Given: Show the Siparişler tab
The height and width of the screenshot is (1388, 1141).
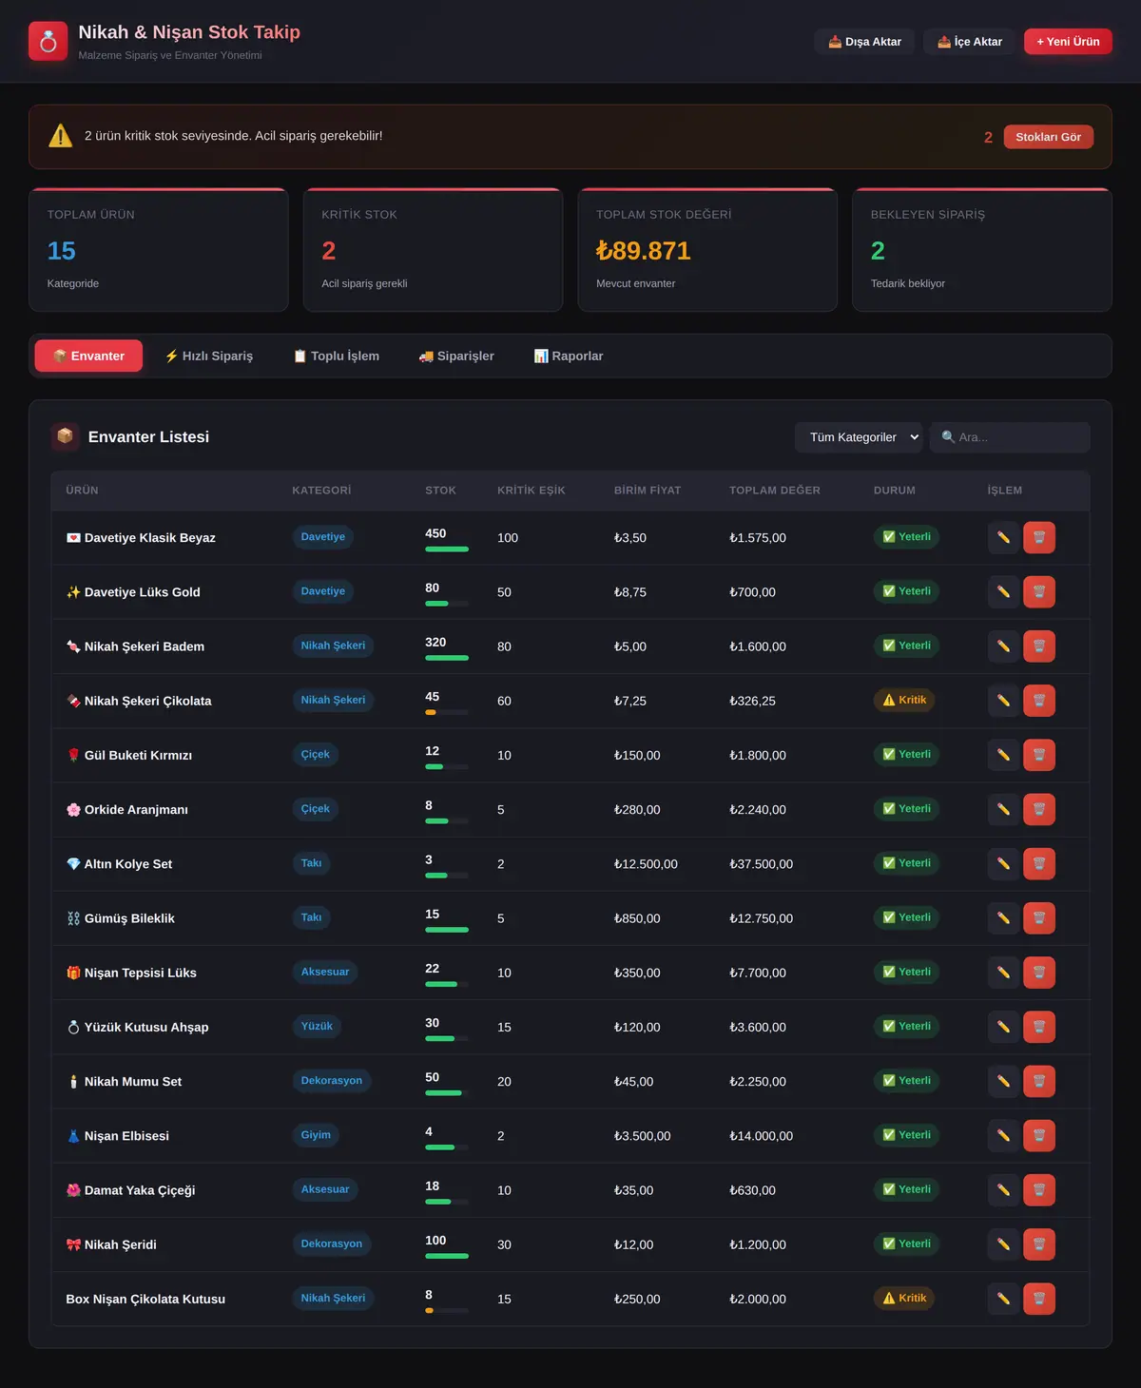Looking at the screenshot, I should click(456, 356).
